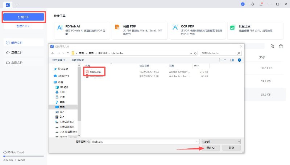Open the 創建PDF dropdown
The image size is (290, 165).
click(23, 26)
